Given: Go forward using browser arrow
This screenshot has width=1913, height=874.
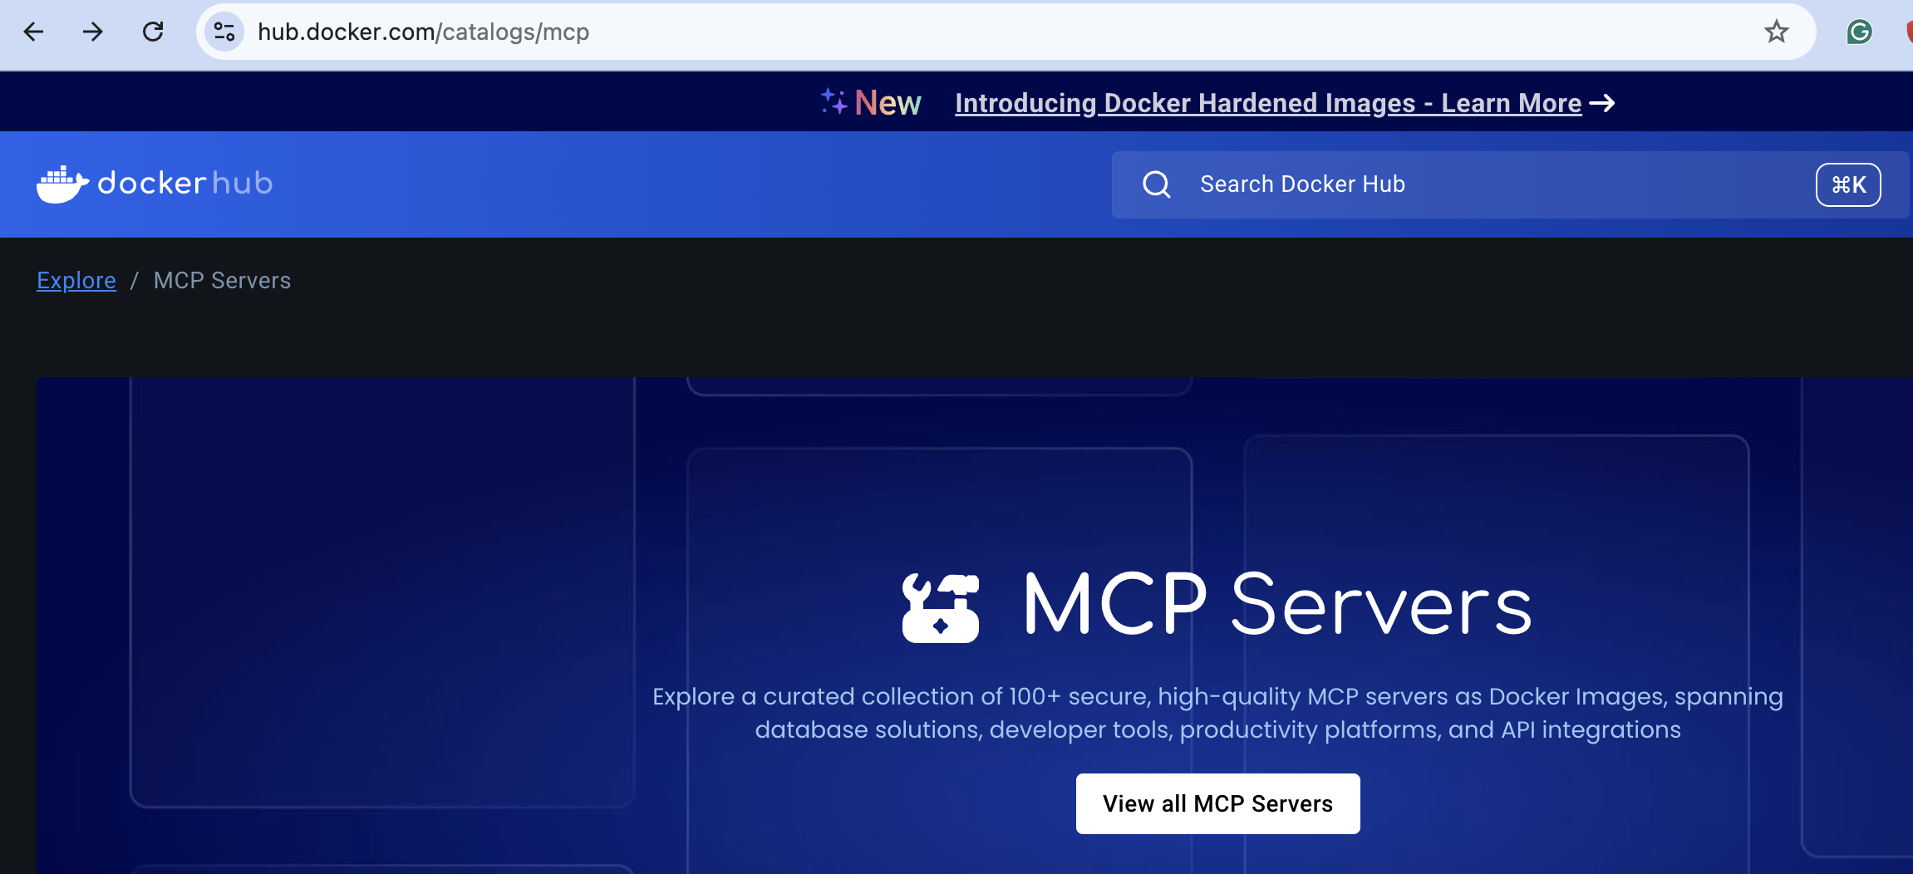Looking at the screenshot, I should pos(93,32).
